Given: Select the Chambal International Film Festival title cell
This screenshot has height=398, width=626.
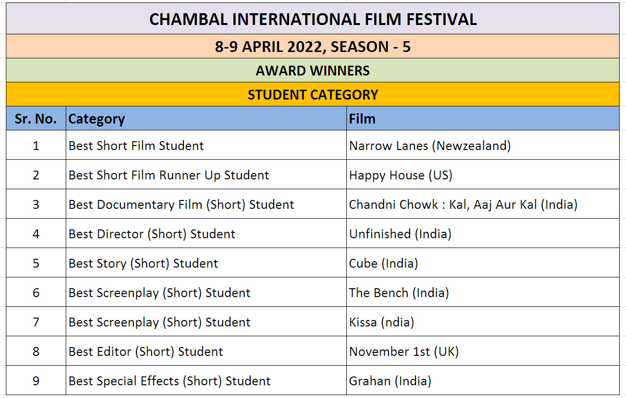Looking at the screenshot, I should (x=313, y=19).
